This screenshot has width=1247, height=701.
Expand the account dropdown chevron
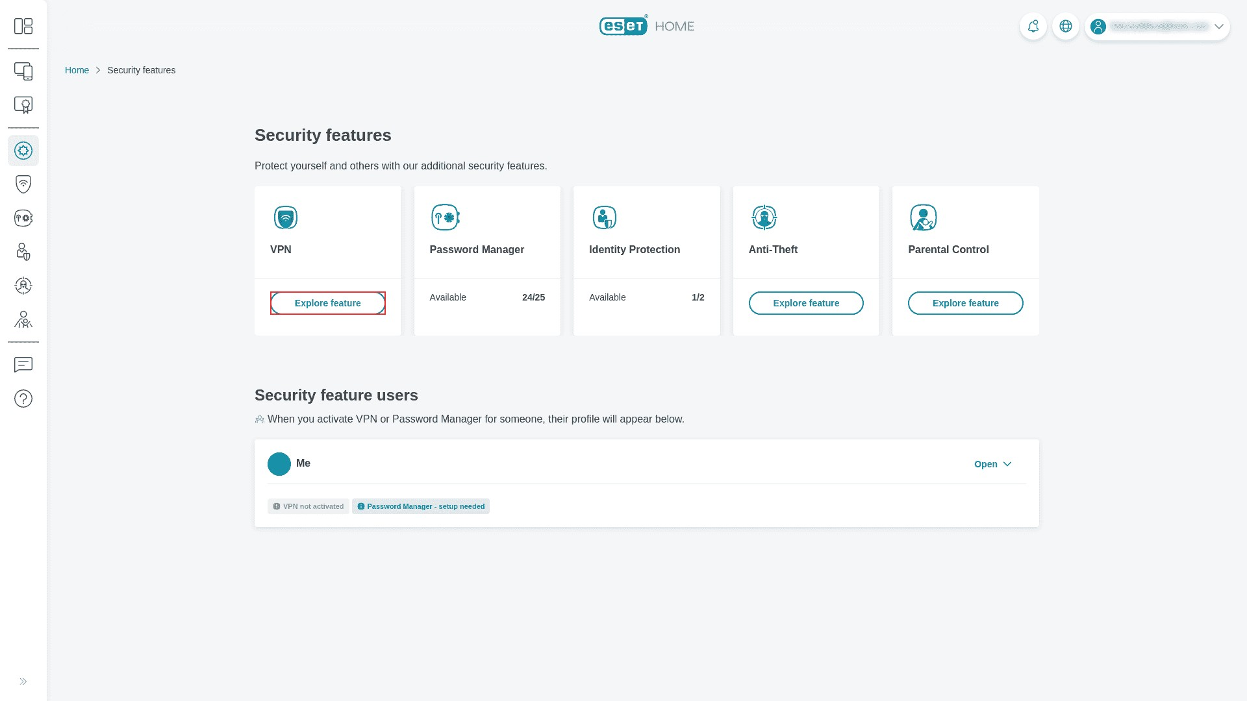(1219, 27)
